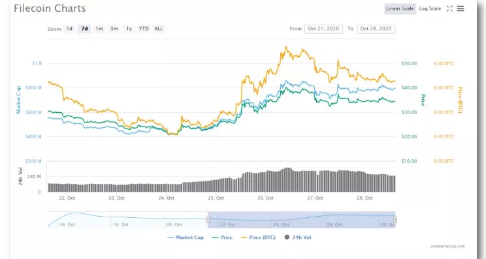Toggle Market Cap series in legend
Viewport: 486px width, 259px height.
coord(186,237)
